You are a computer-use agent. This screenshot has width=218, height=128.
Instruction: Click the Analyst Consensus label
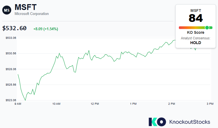pos(196,38)
